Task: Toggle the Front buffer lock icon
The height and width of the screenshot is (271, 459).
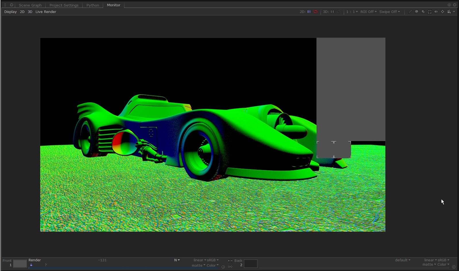Action: (31, 265)
